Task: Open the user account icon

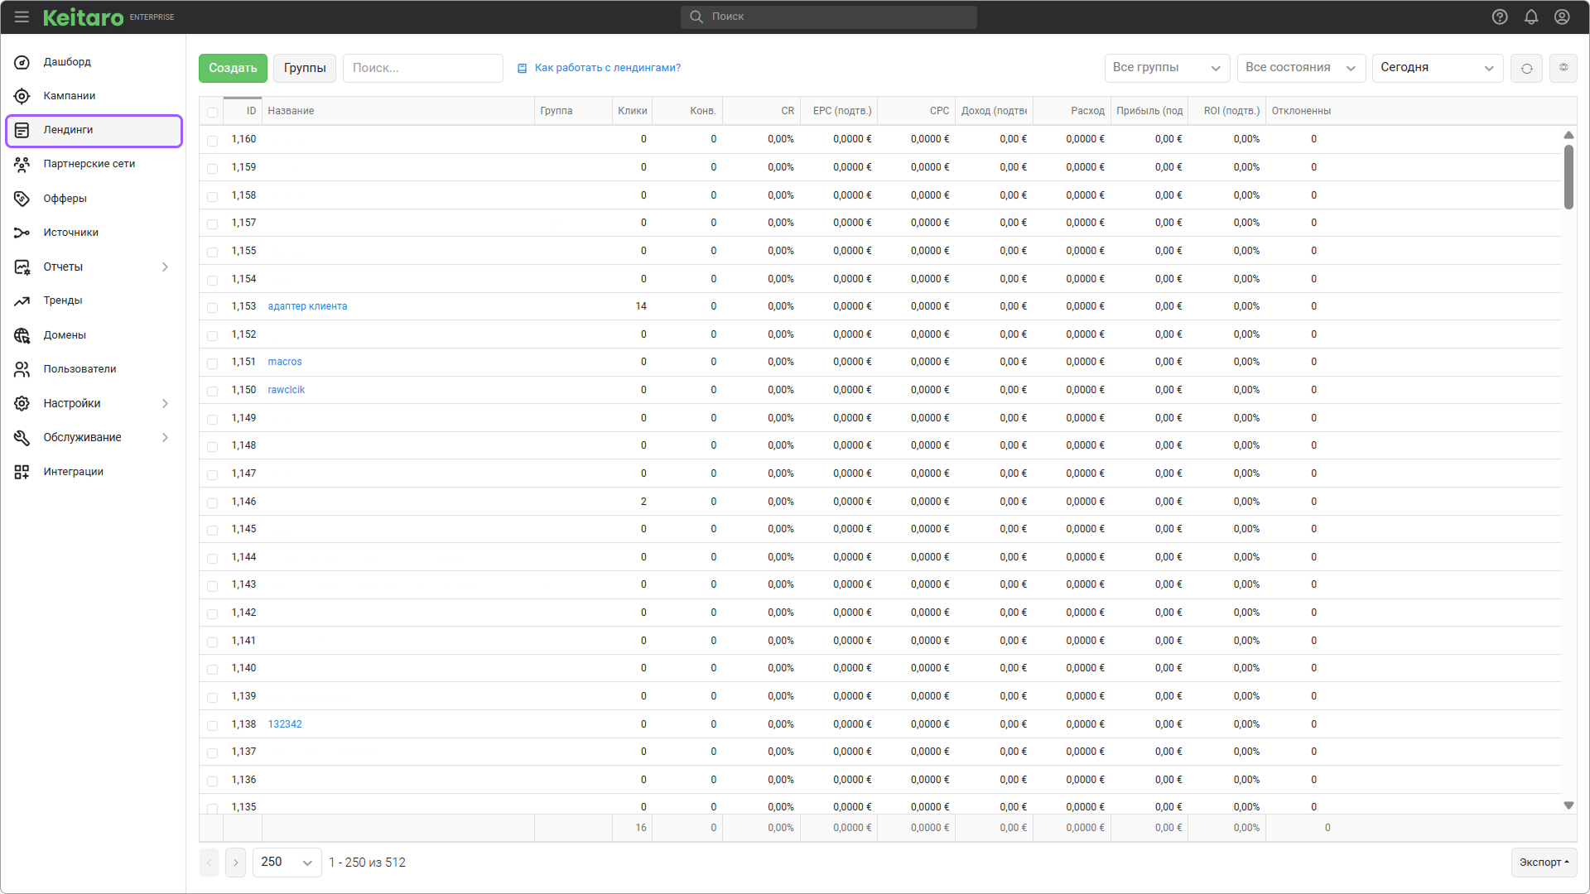Action: tap(1562, 17)
